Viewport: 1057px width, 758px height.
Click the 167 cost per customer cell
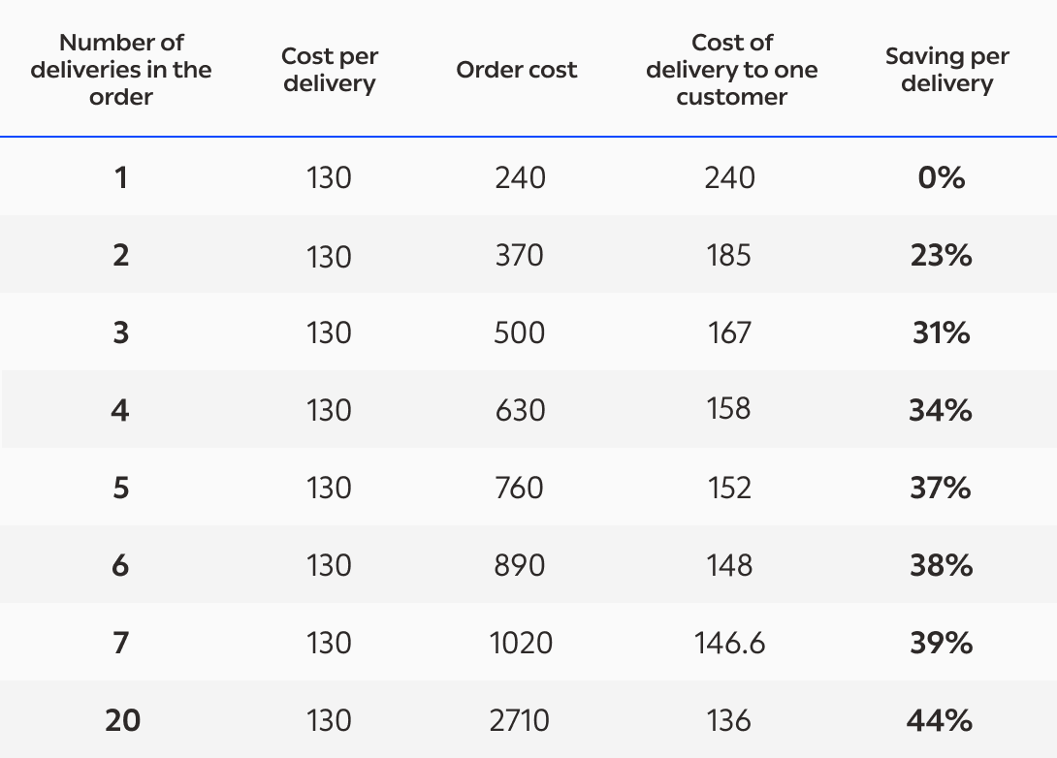(729, 332)
